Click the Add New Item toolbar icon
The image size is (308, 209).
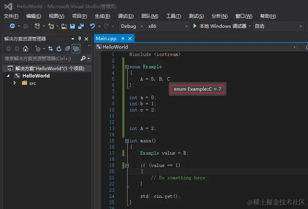(x=51, y=26)
